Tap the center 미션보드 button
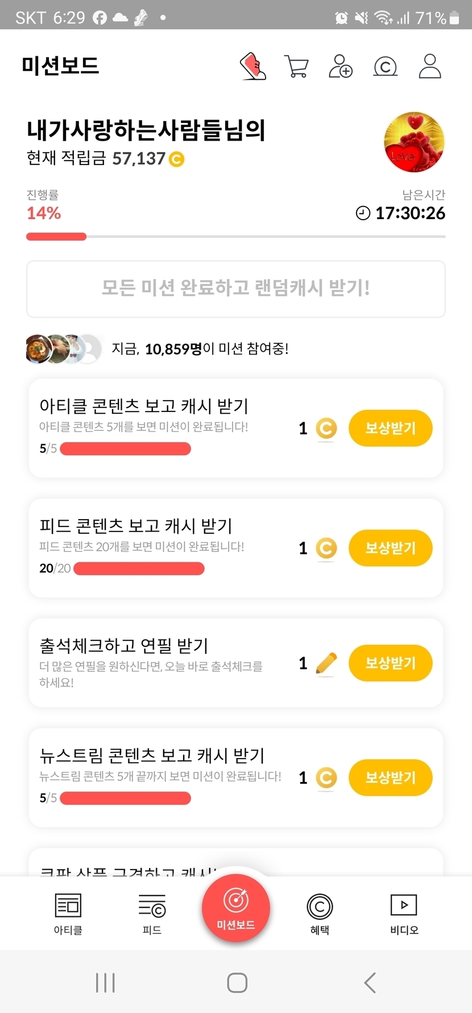Viewport: 472px width, 1013px height. point(236,908)
